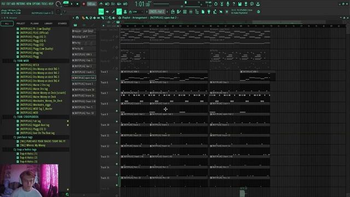Open the piano roll view icon

pos(179,11)
